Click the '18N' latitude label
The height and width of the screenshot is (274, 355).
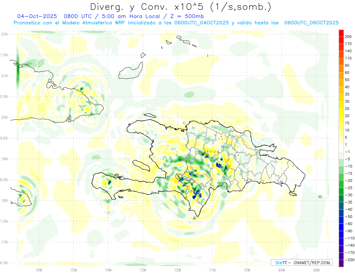coord(5,201)
